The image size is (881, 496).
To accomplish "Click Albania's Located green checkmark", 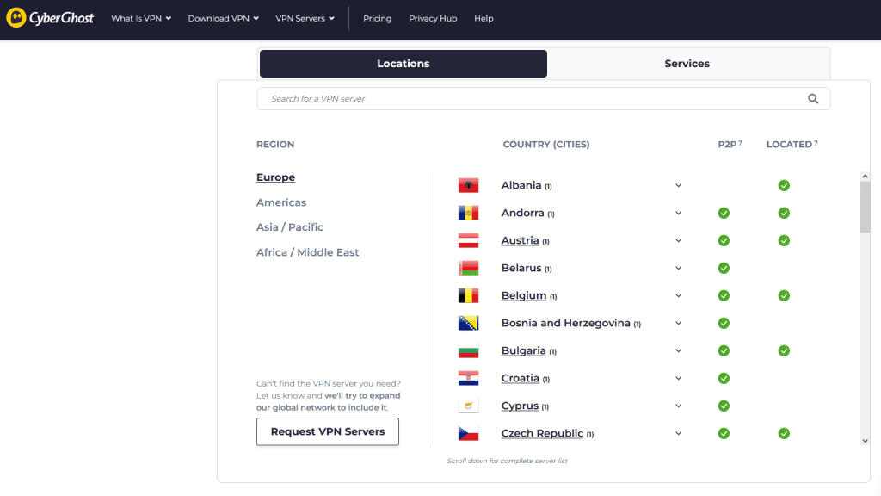I will [784, 186].
